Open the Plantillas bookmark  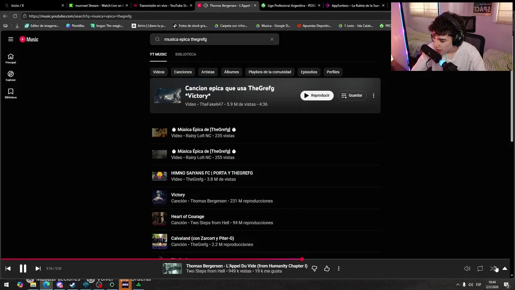click(x=75, y=25)
